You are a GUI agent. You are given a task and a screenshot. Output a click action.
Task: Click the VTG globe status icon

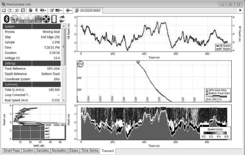click(30, 19)
